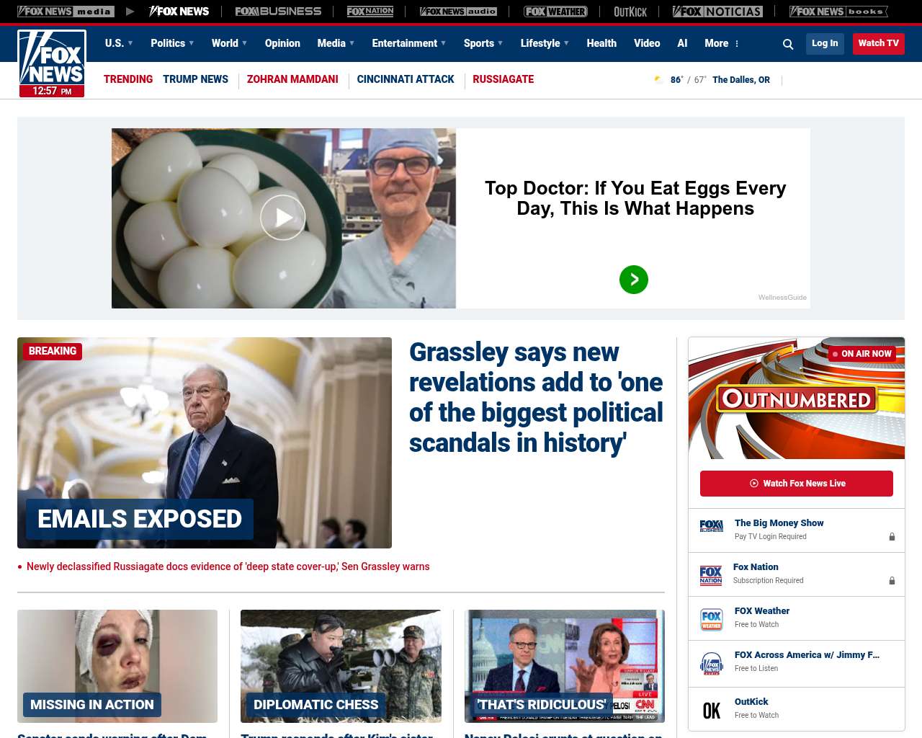Click Watch Fox News Live button

797,484
